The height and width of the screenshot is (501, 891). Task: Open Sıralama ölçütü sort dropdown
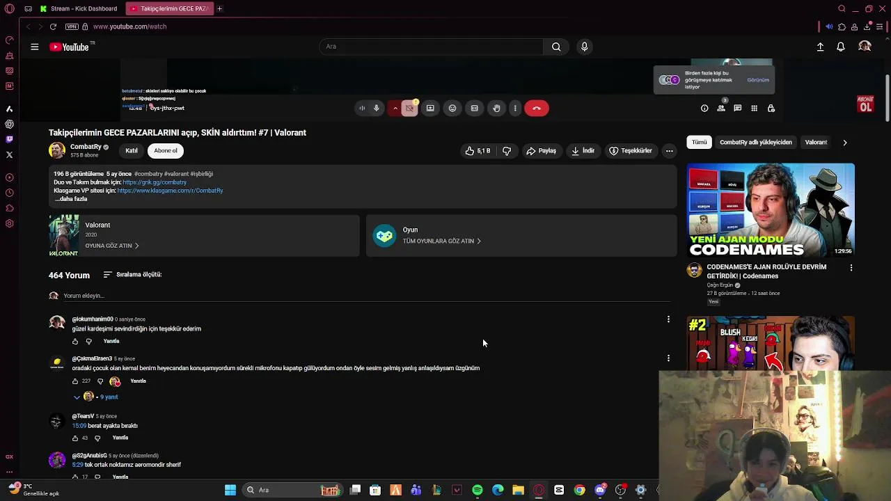[x=132, y=275]
